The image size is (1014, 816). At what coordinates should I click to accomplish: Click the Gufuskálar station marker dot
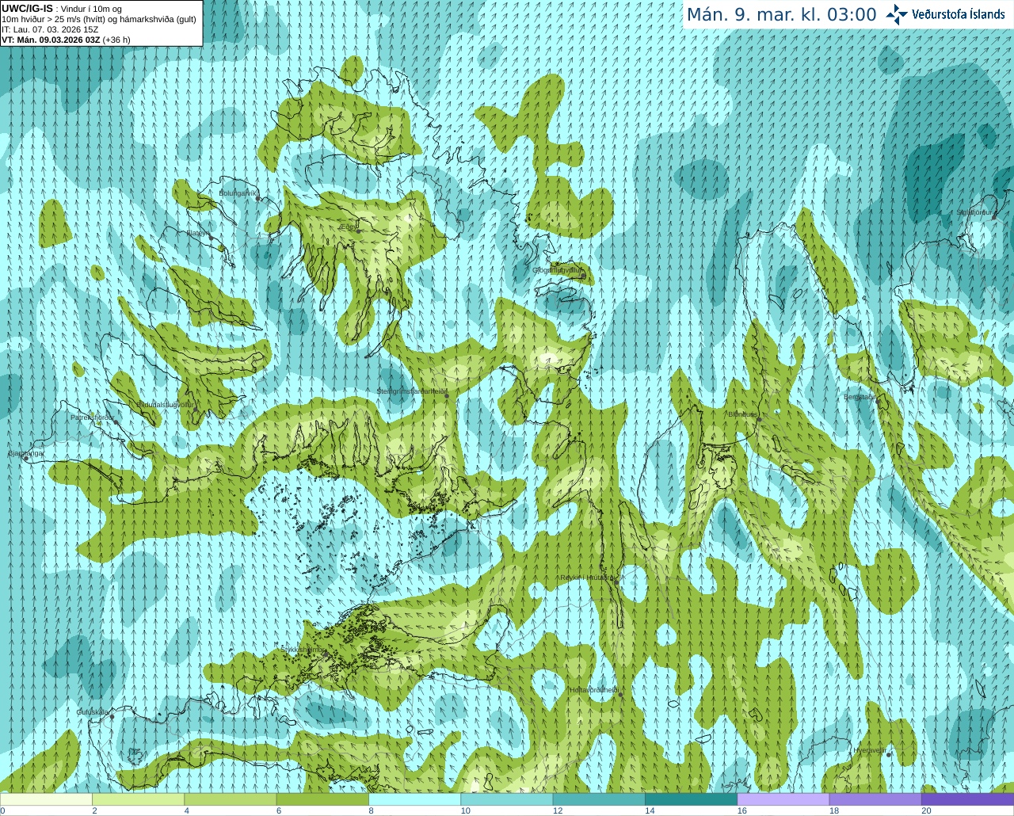[x=112, y=717]
